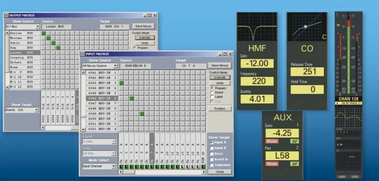Click HMF Quality value 4.01

point(257,99)
